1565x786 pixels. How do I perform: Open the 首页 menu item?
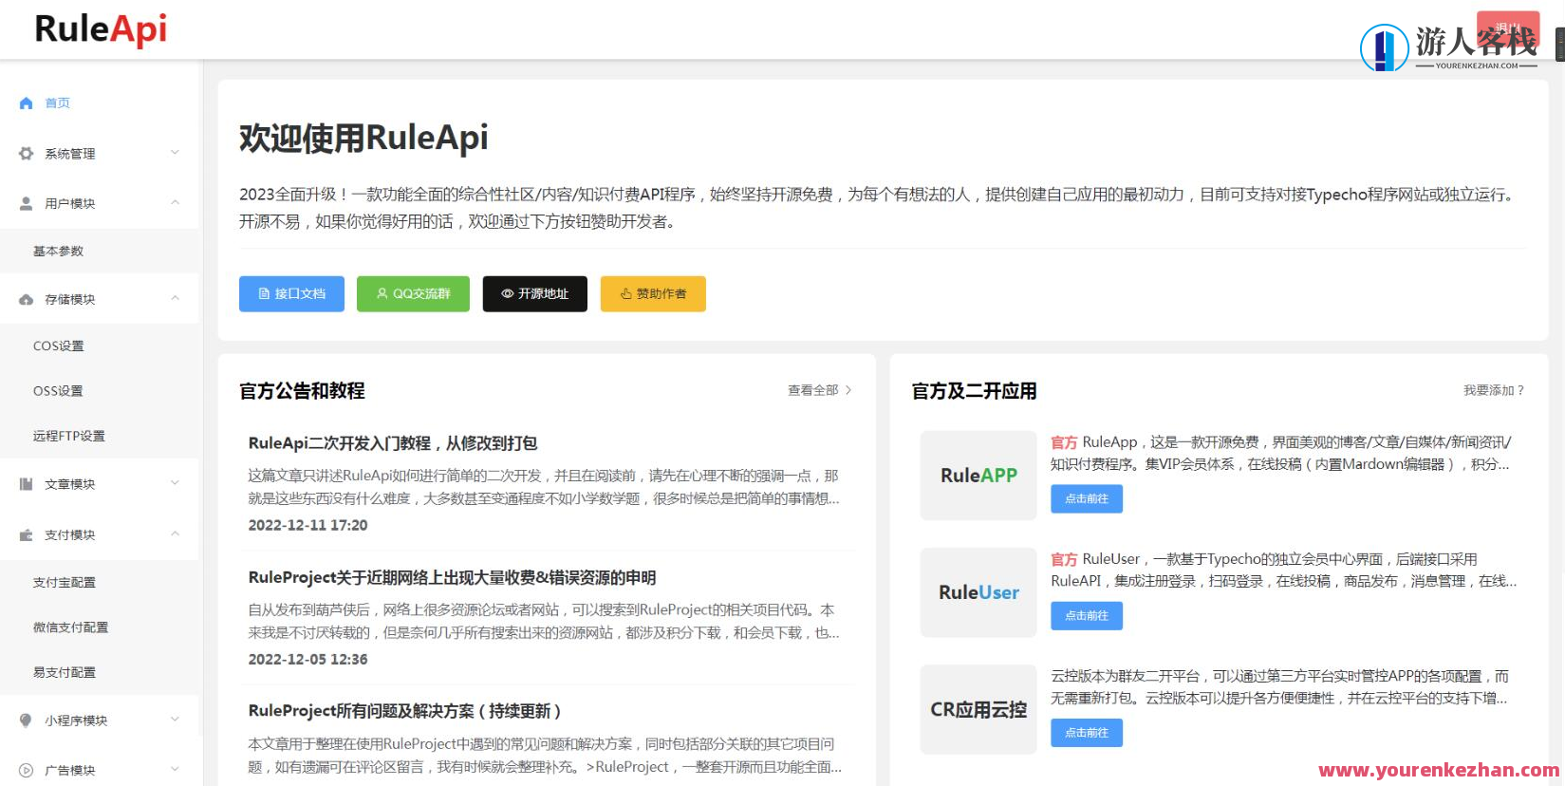[x=100, y=103]
